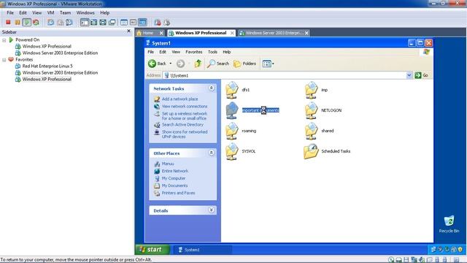Select Windows Server 2003 under Powered On
The image size is (467, 263).
point(60,53)
